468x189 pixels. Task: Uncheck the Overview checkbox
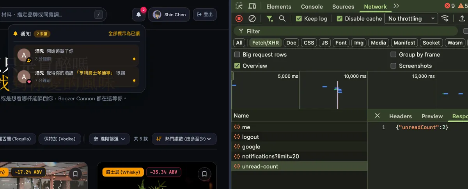click(x=237, y=66)
